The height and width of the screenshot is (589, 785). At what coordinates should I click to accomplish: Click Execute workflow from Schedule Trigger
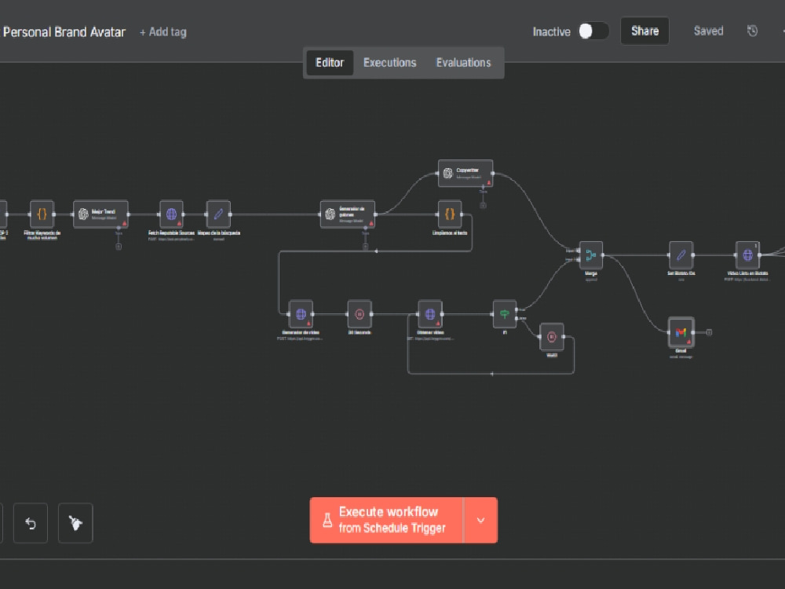(387, 520)
